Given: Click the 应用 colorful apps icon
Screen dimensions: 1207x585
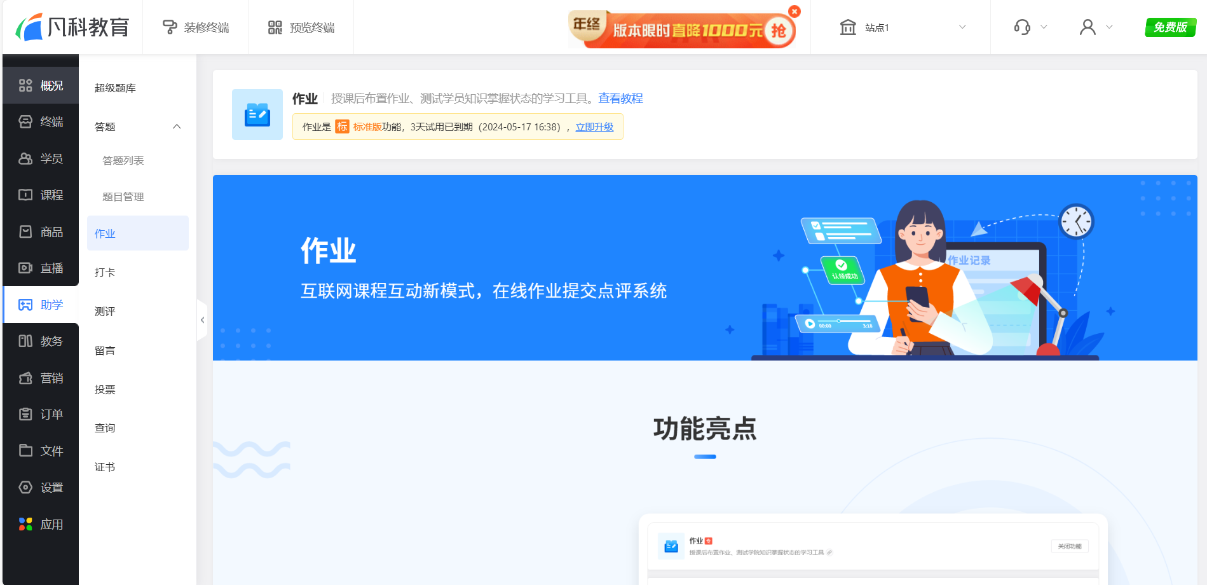Looking at the screenshot, I should (25, 524).
